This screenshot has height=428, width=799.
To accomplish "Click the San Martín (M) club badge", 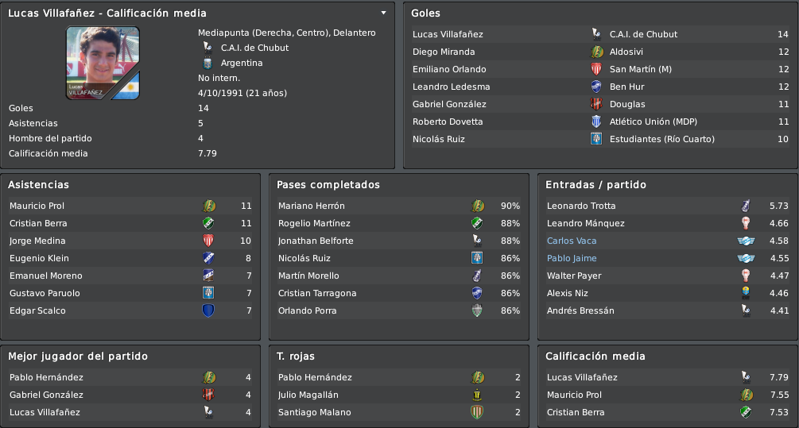I will point(596,69).
